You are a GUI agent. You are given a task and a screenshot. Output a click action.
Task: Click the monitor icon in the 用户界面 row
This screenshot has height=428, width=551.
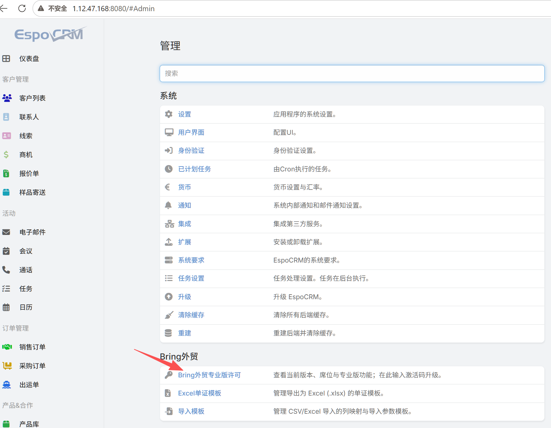click(x=169, y=132)
